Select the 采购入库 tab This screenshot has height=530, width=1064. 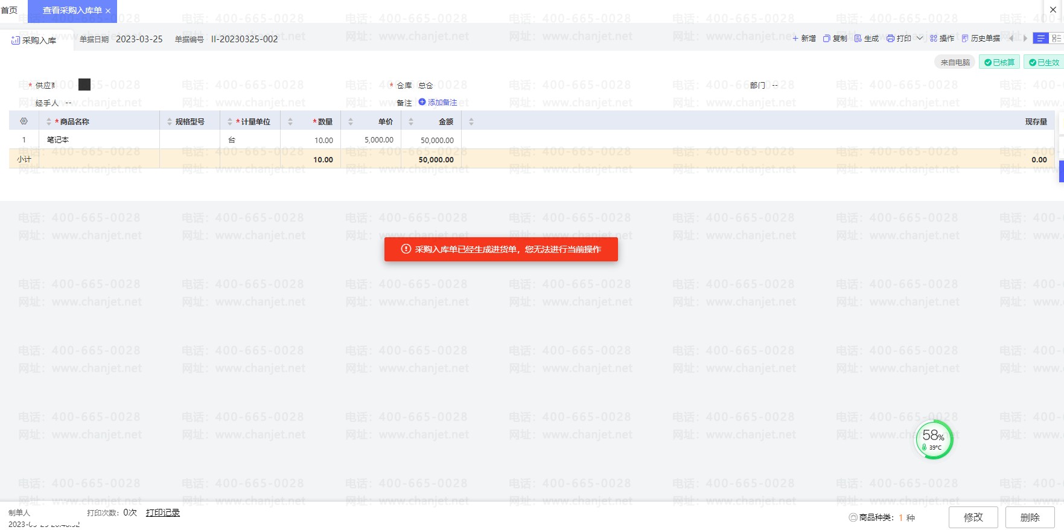tap(34, 40)
